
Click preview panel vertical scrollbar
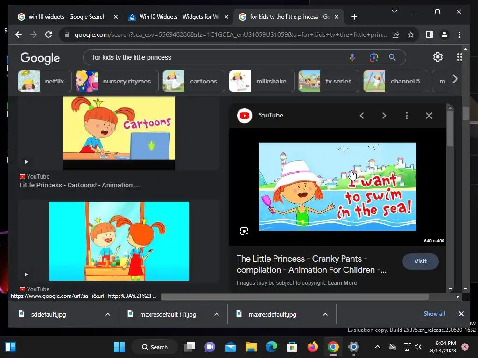pos(450,129)
